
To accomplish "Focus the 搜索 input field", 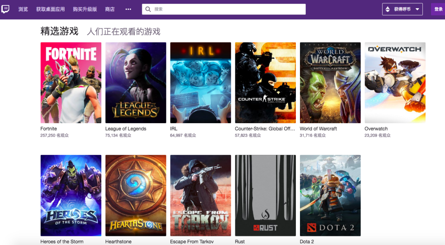I will click(224, 9).
